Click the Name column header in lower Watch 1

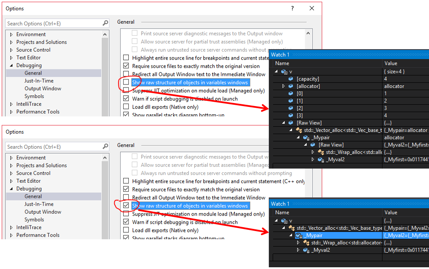click(x=282, y=213)
